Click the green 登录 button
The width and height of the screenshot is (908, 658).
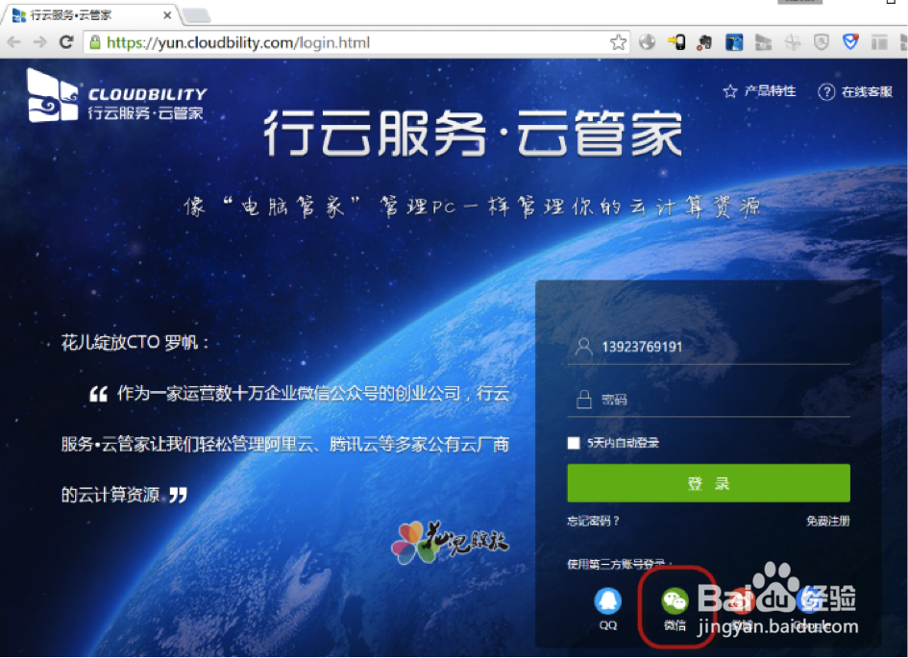click(x=708, y=483)
